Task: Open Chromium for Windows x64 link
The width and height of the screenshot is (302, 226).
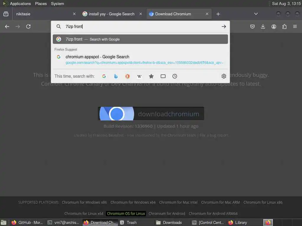Action: 133,202
